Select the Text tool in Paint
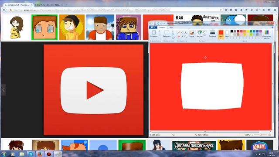The height and width of the screenshot is (157, 279). tap(185, 33)
